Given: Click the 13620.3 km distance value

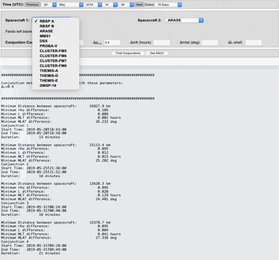Looking at the screenshot, I should [x=100, y=184].
